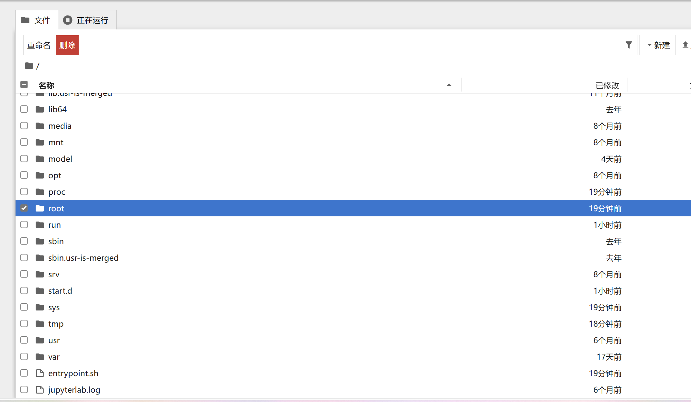Switch to the 正在运行 tab

[x=87, y=20]
